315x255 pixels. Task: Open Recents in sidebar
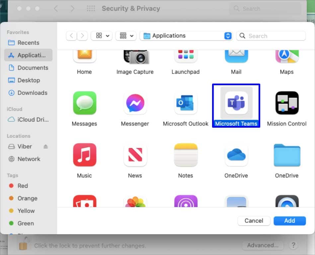pos(28,43)
